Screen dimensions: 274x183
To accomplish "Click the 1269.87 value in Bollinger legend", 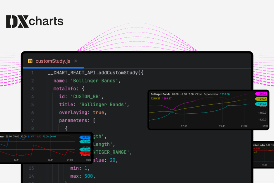I will (x=167, y=98).
